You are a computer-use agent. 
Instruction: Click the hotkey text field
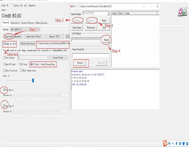click(32, 57)
